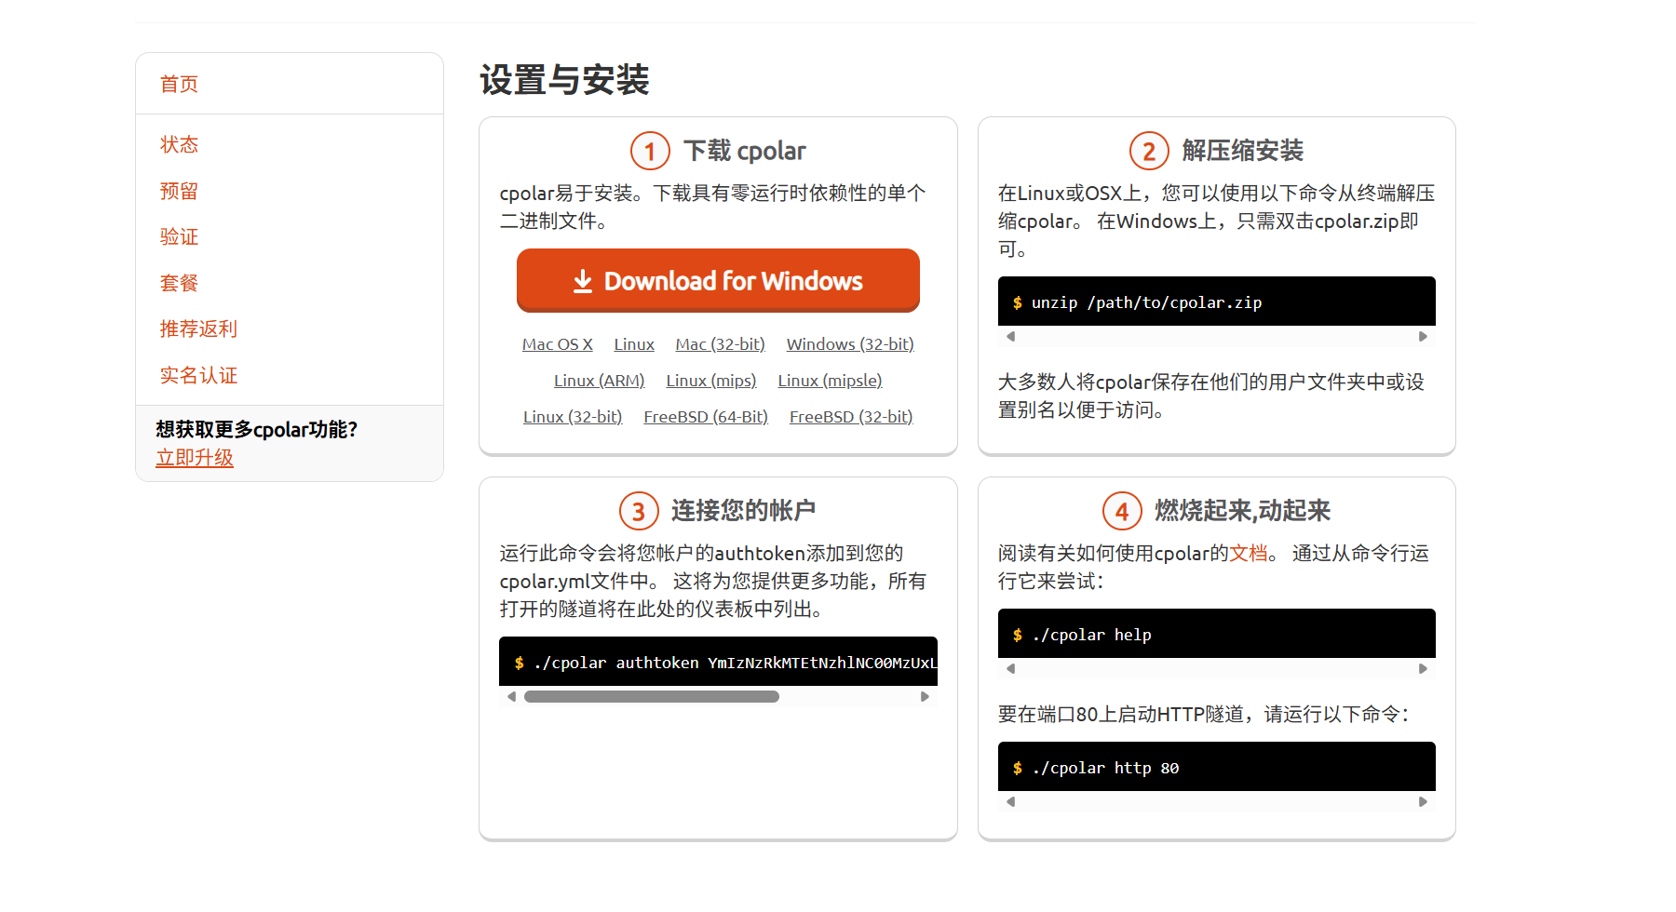Click right scroll arrow under authtoken command
The image size is (1676, 912).
click(925, 697)
